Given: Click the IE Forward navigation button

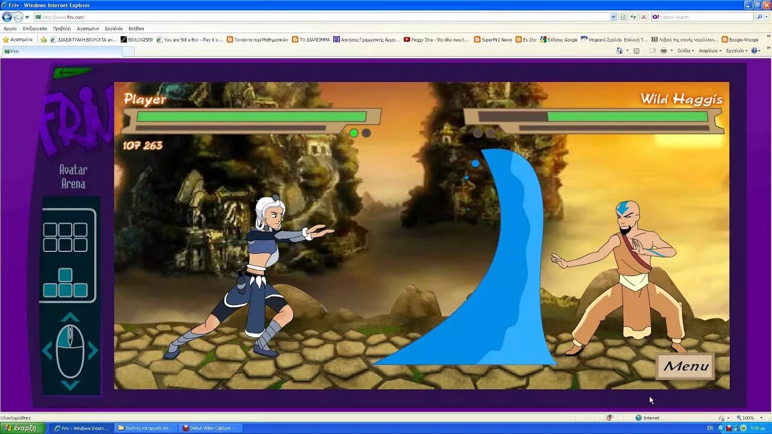Looking at the screenshot, I should [x=18, y=17].
